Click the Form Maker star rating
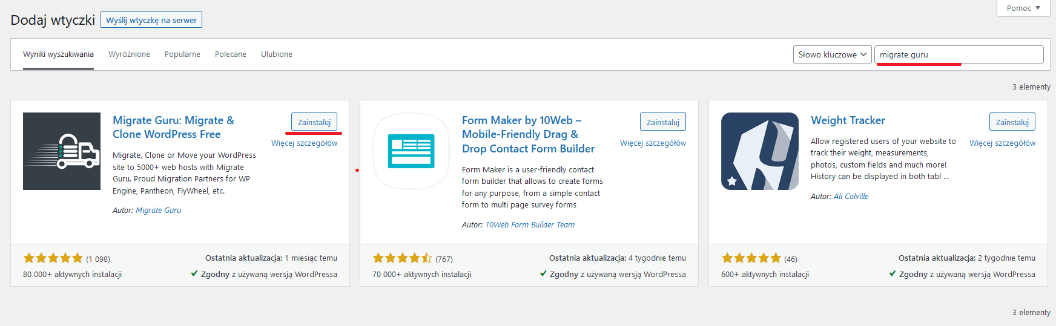This screenshot has width=1056, height=326. (402, 258)
